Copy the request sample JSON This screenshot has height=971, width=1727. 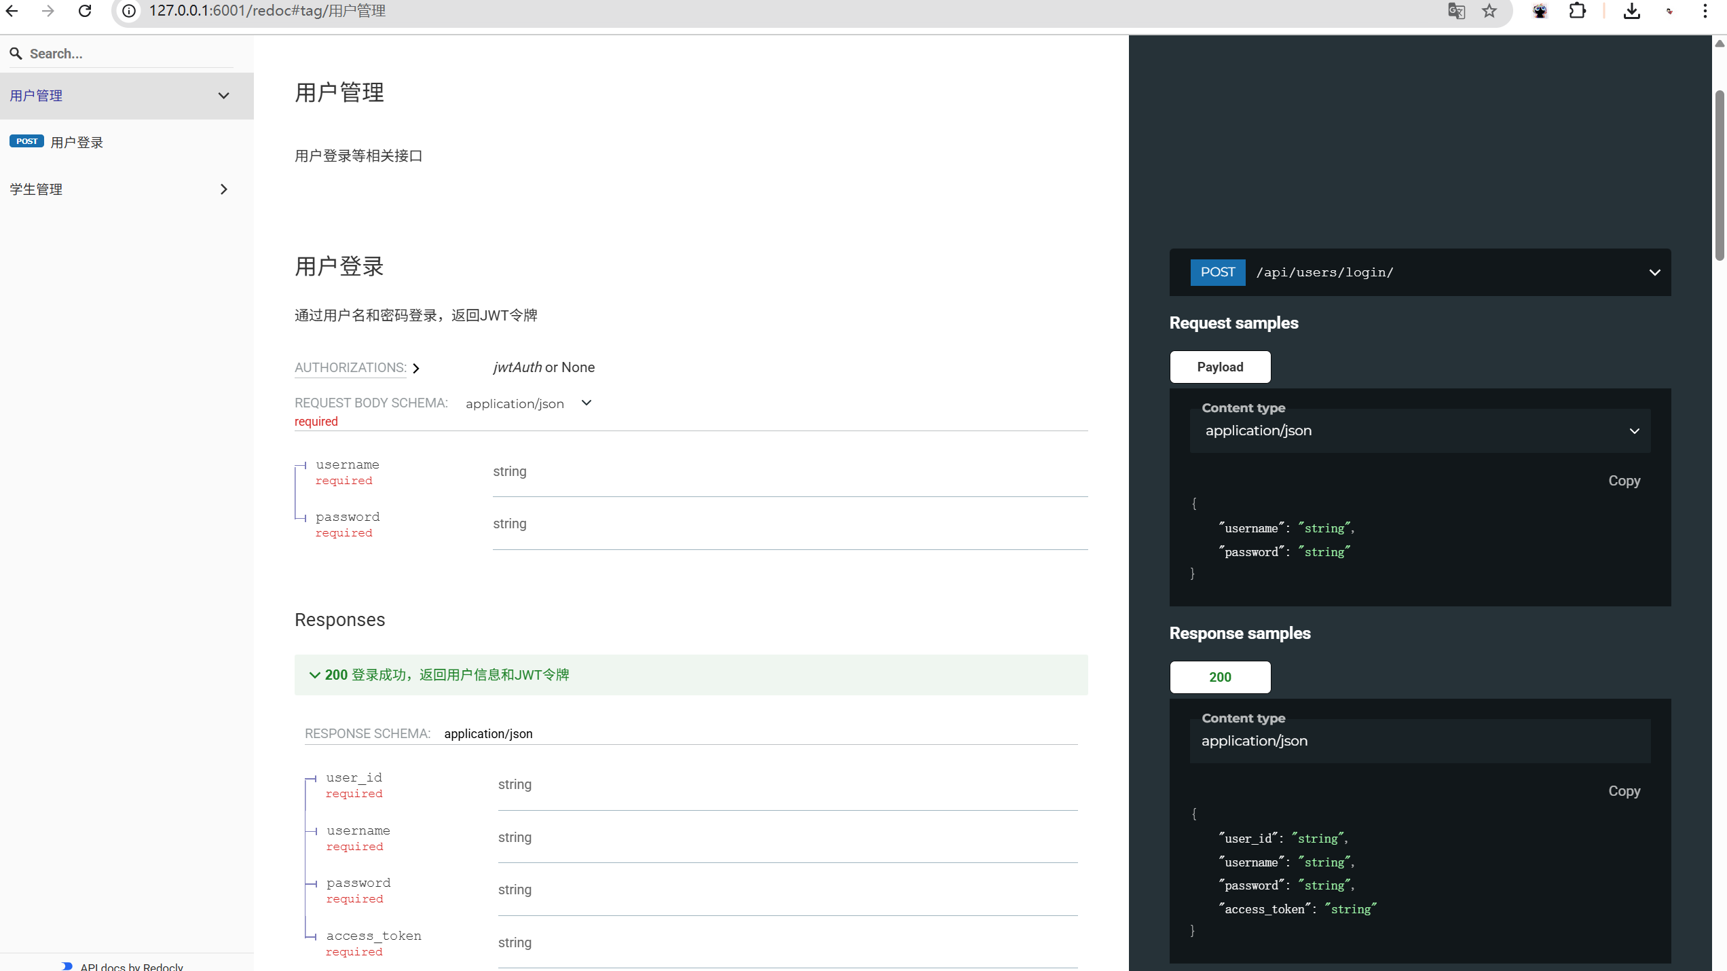(x=1624, y=481)
